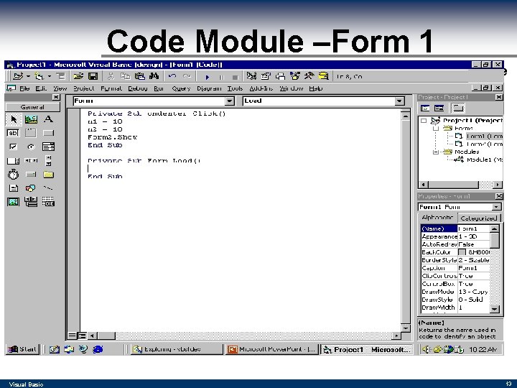Image resolution: width=517 pixels, height=388 pixels.
Task: Switch to Procedure View toggle
Action: pyautogui.click(x=72, y=336)
